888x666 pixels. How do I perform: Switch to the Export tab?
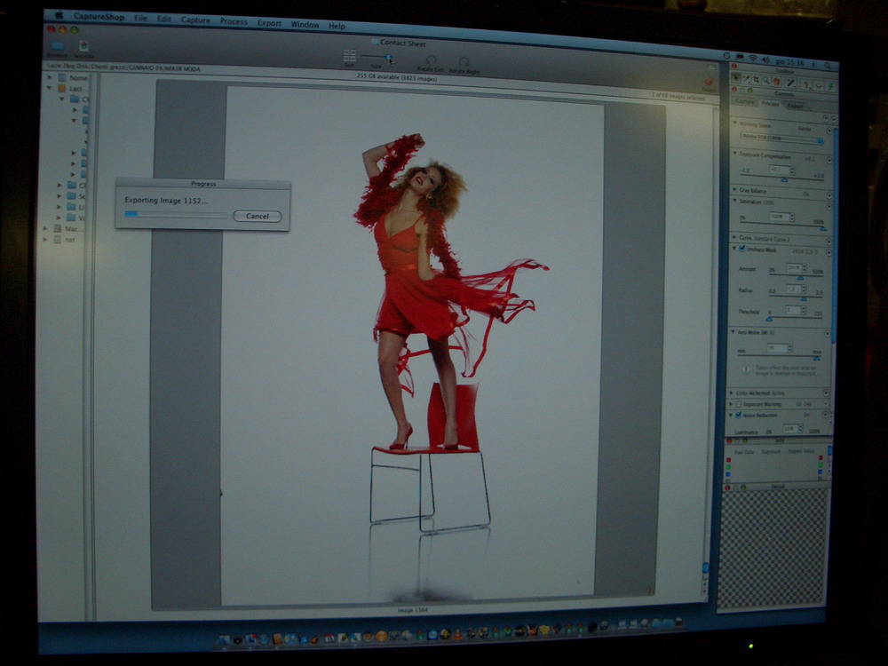pos(796,105)
